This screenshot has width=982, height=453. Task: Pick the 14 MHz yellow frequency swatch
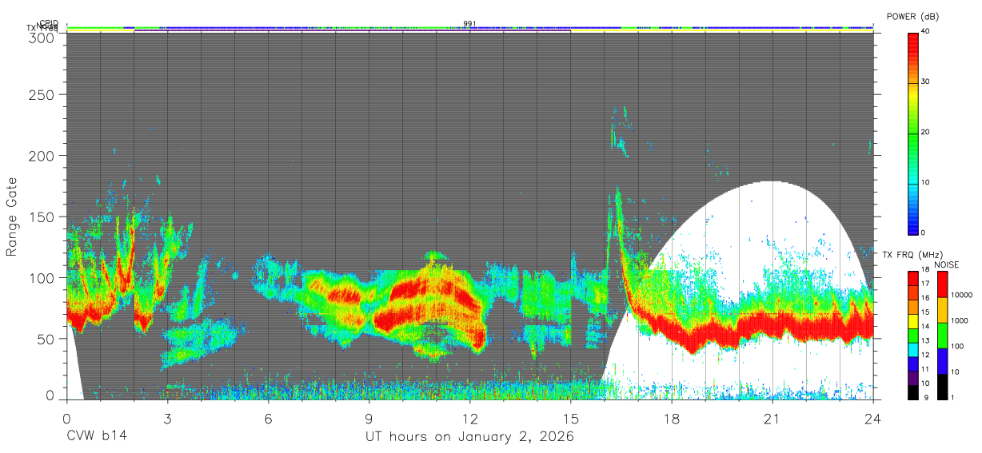click(913, 321)
